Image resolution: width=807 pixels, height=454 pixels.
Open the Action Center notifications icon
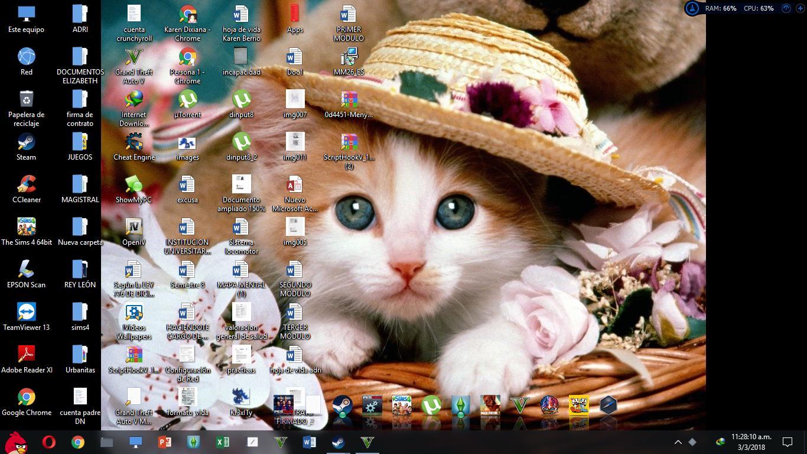pos(788,442)
